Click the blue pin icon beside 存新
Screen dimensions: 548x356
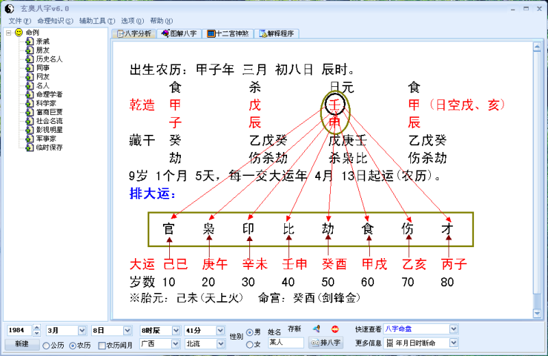coord(316,329)
